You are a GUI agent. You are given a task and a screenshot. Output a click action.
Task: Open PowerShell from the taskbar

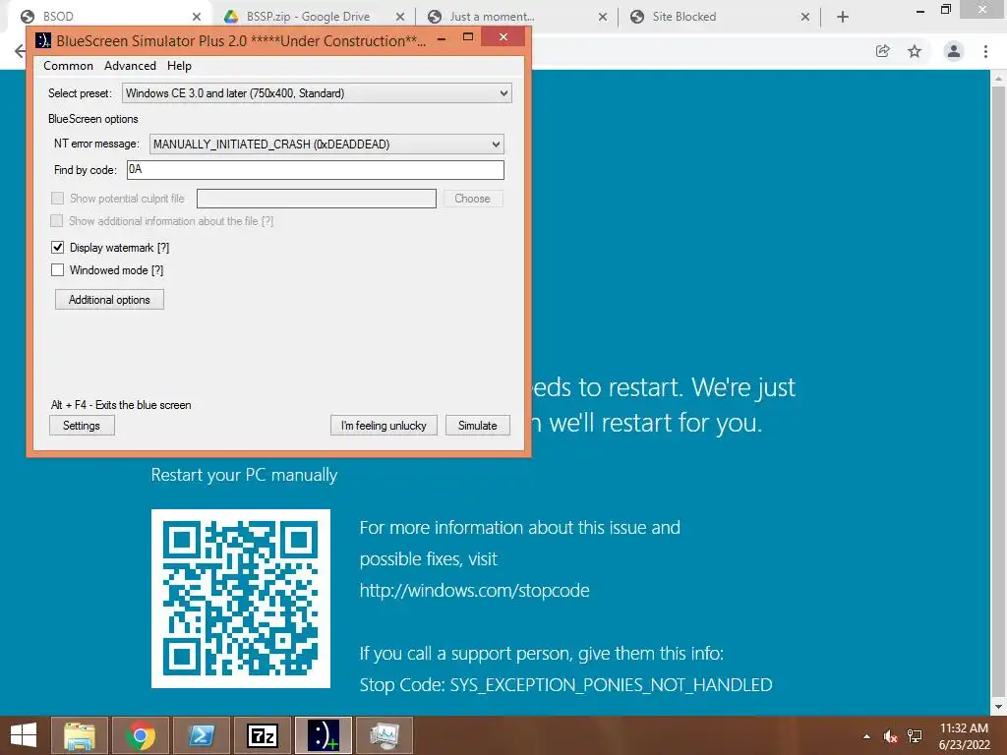pyautogui.click(x=201, y=735)
